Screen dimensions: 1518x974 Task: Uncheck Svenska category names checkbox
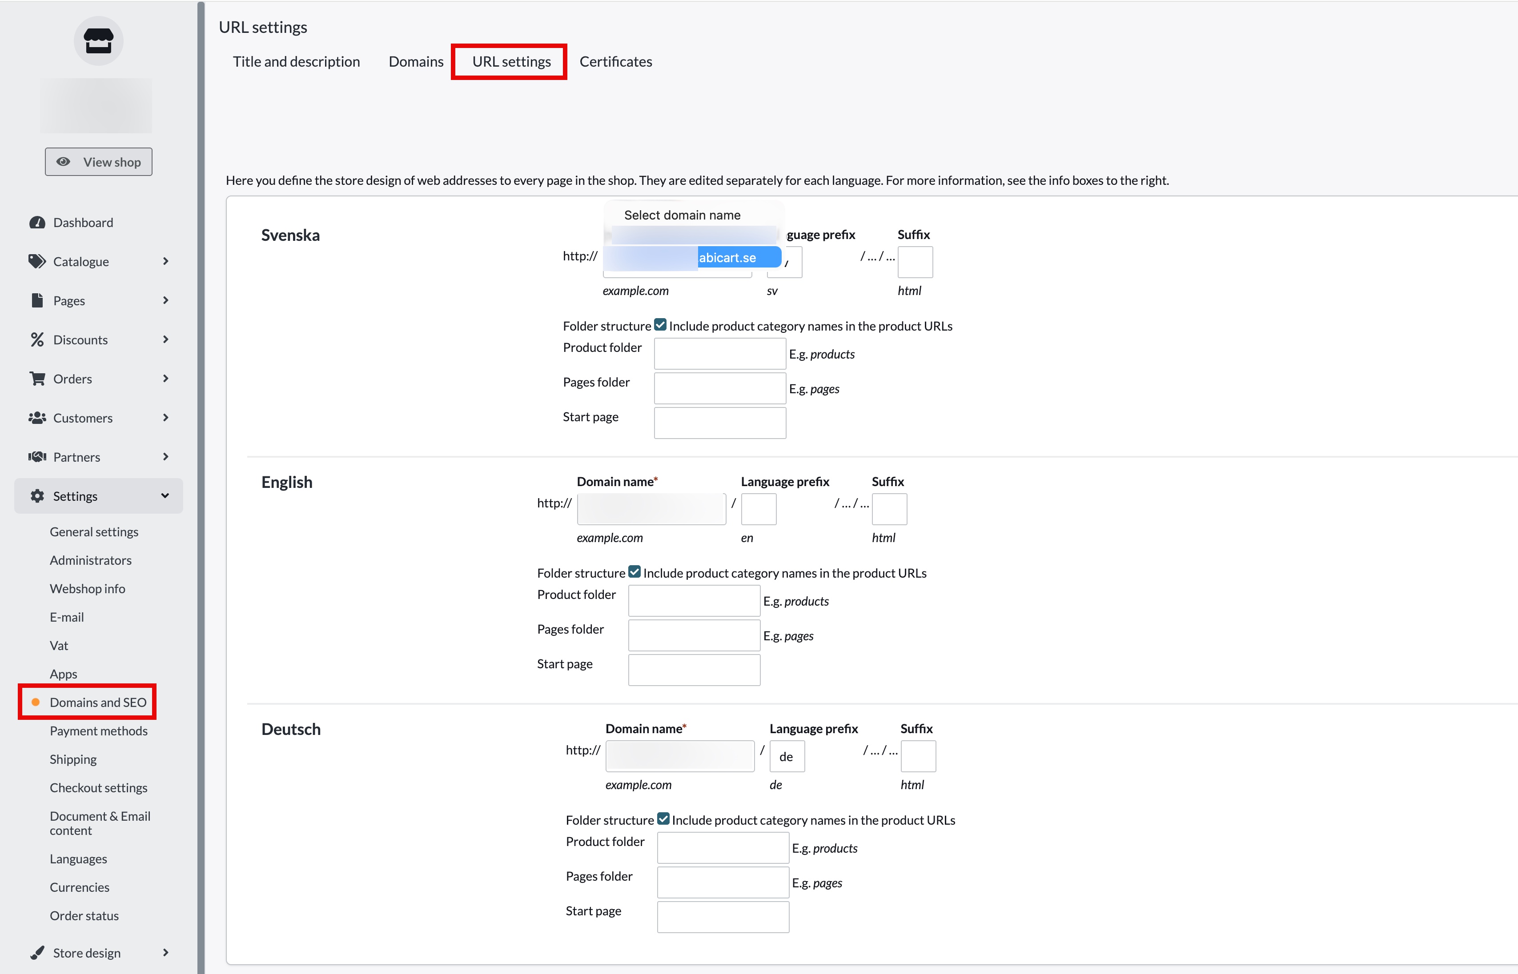click(x=660, y=325)
